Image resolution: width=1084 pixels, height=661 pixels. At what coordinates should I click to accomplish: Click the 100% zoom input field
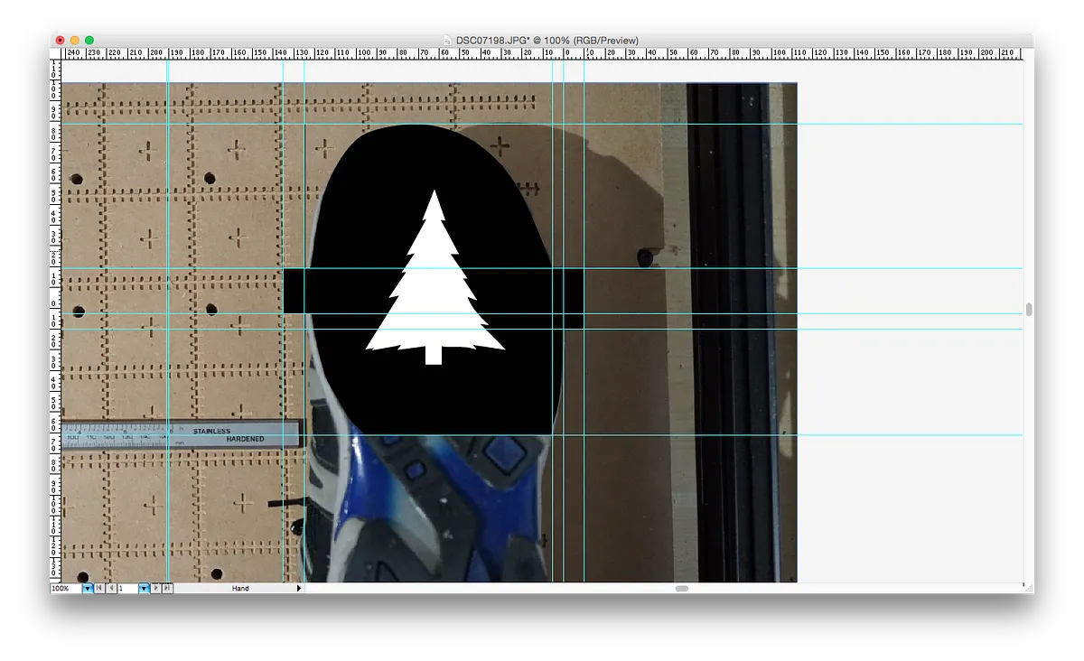65,588
